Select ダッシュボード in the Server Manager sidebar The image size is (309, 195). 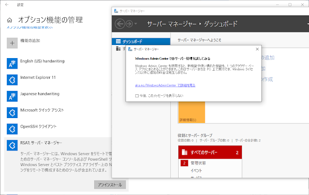click(x=141, y=42)
